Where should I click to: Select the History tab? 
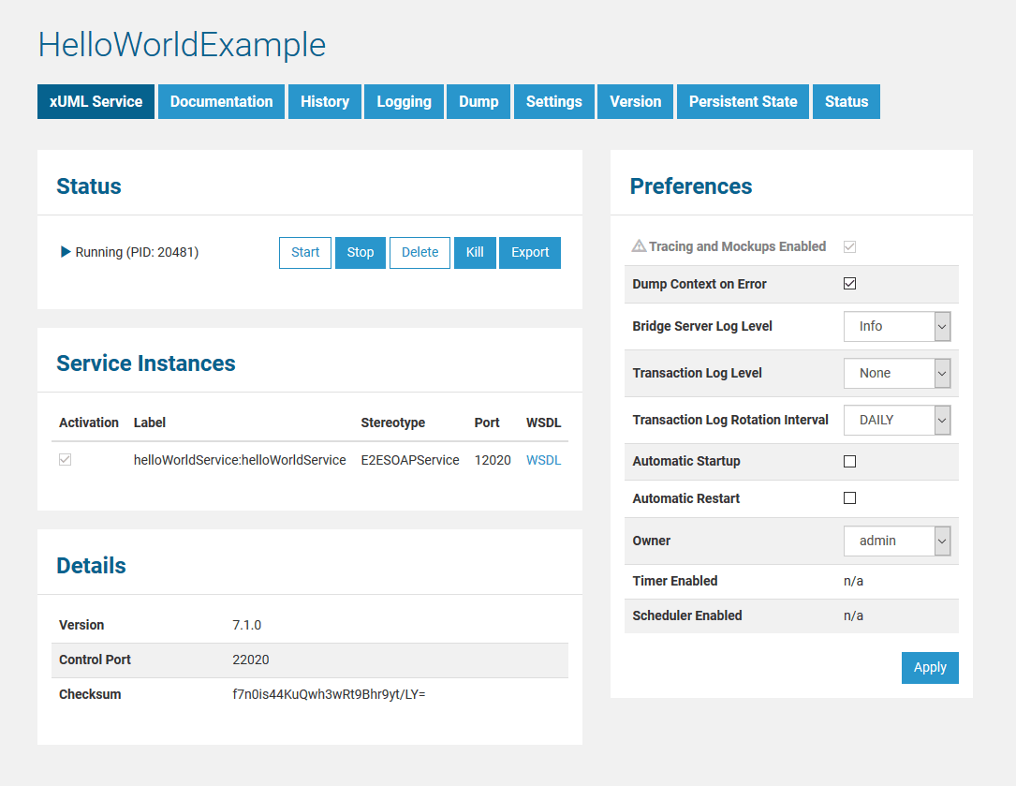(x=324, y=102)
